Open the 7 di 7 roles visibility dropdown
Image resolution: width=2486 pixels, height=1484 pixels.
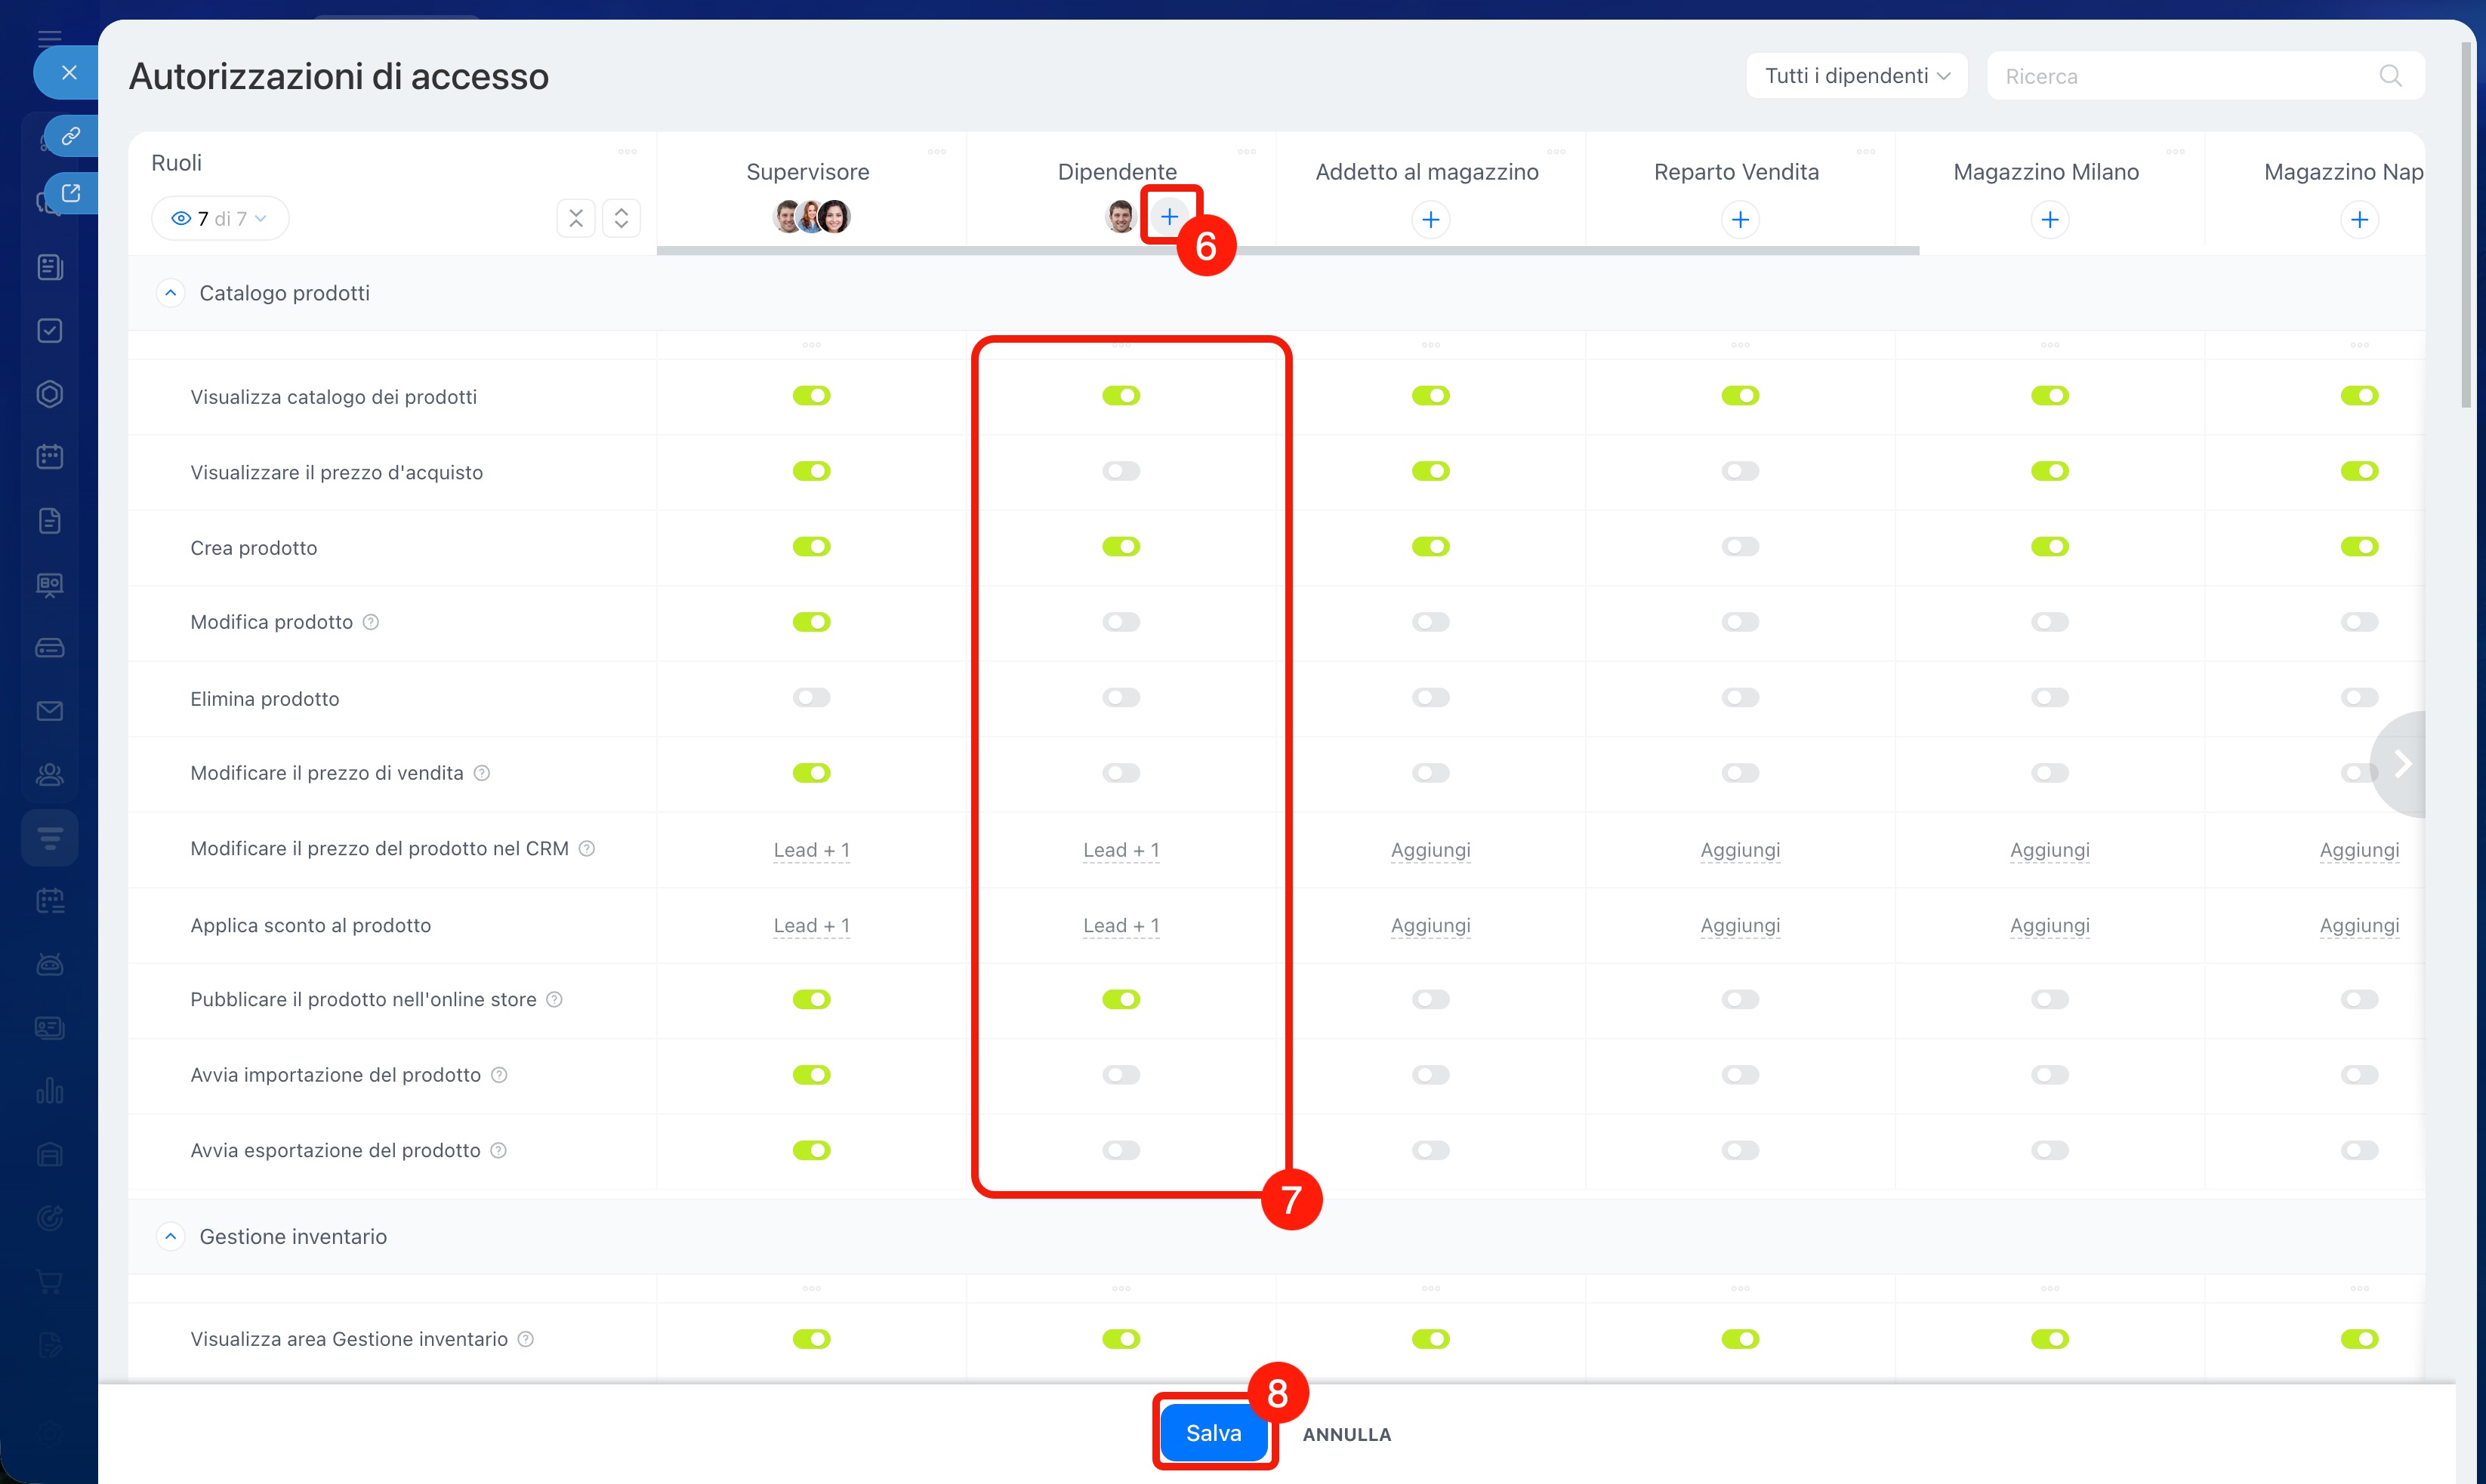[220, 218]
